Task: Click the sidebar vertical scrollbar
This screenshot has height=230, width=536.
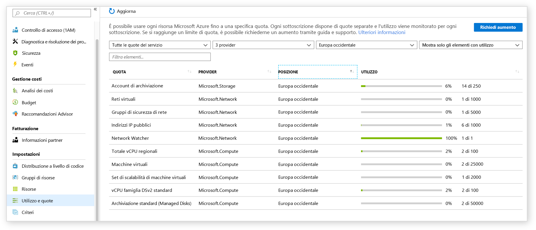Action: coord(97,130)
